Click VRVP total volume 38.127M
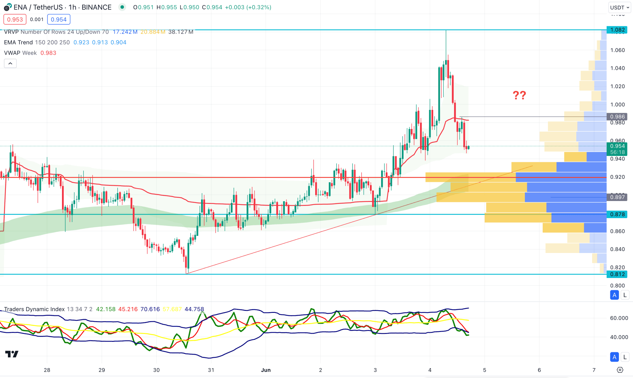This screenshot has width=633, height=378. (181, 32)
